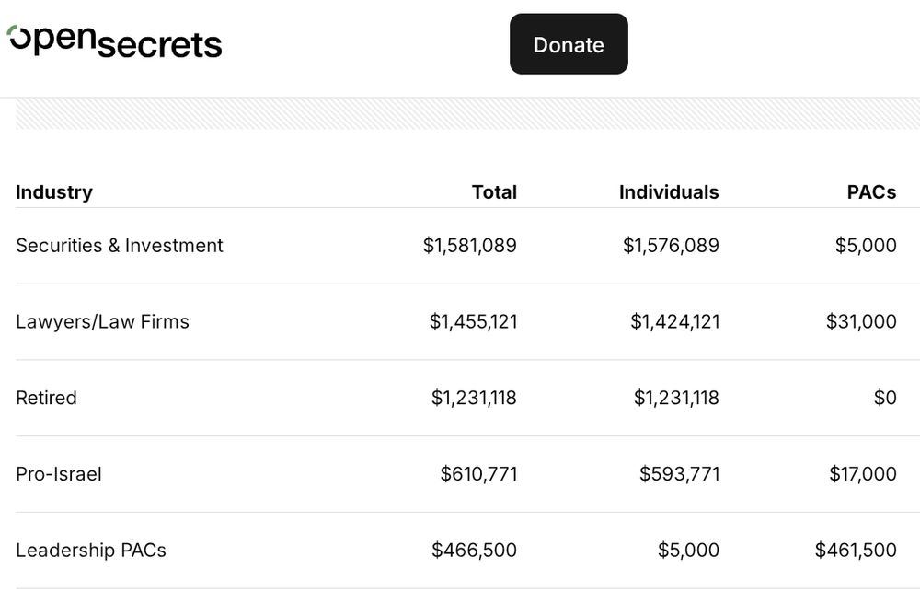Sort by the Industry column header
The width and height of the screenshot is (920, 603).
click(54, 192)
